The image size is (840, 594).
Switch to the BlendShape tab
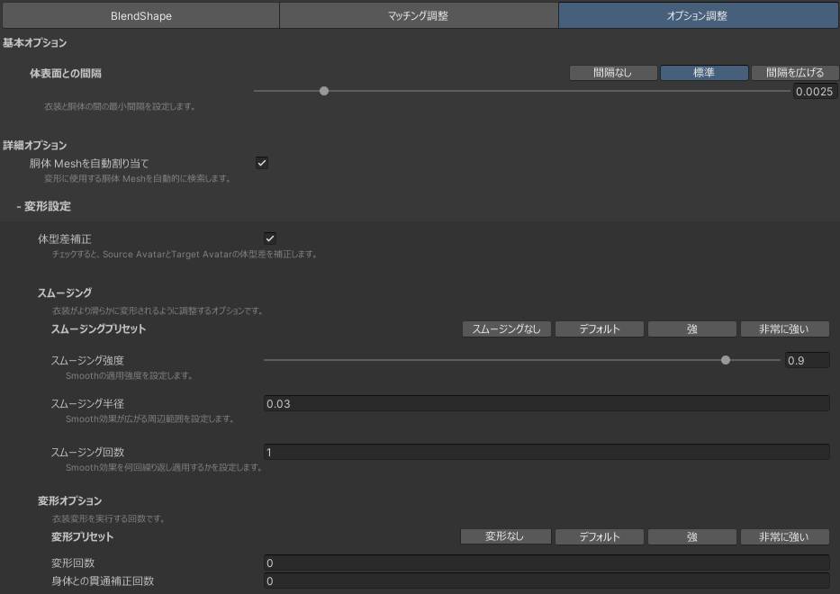point(140,15)
